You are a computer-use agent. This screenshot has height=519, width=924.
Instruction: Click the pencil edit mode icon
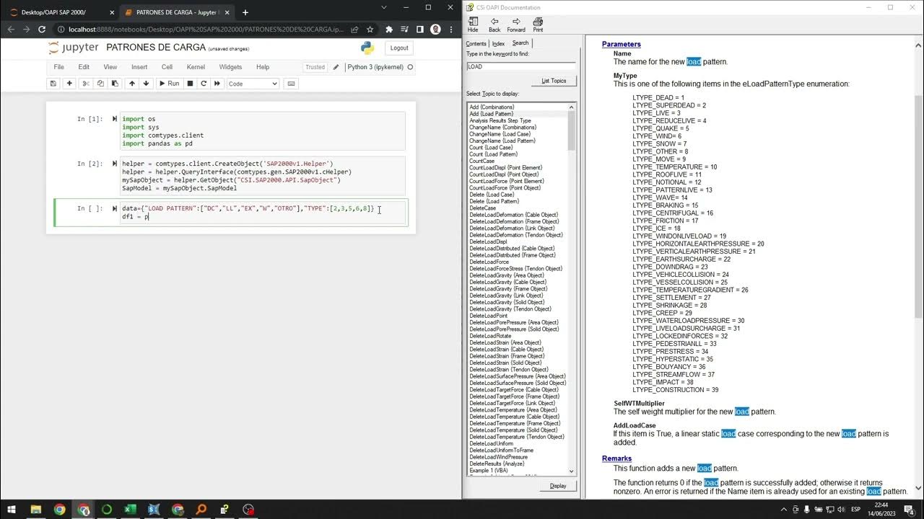tap(336, 67)
